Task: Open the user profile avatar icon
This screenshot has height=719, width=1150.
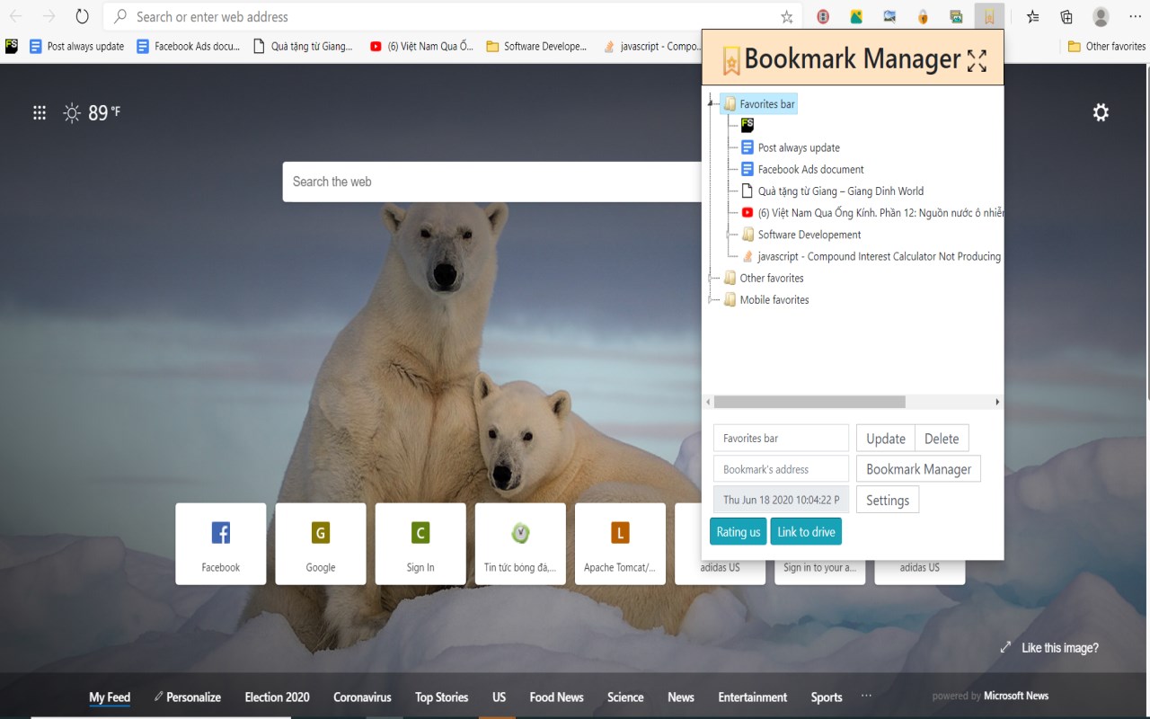Action: [1101, 16]
